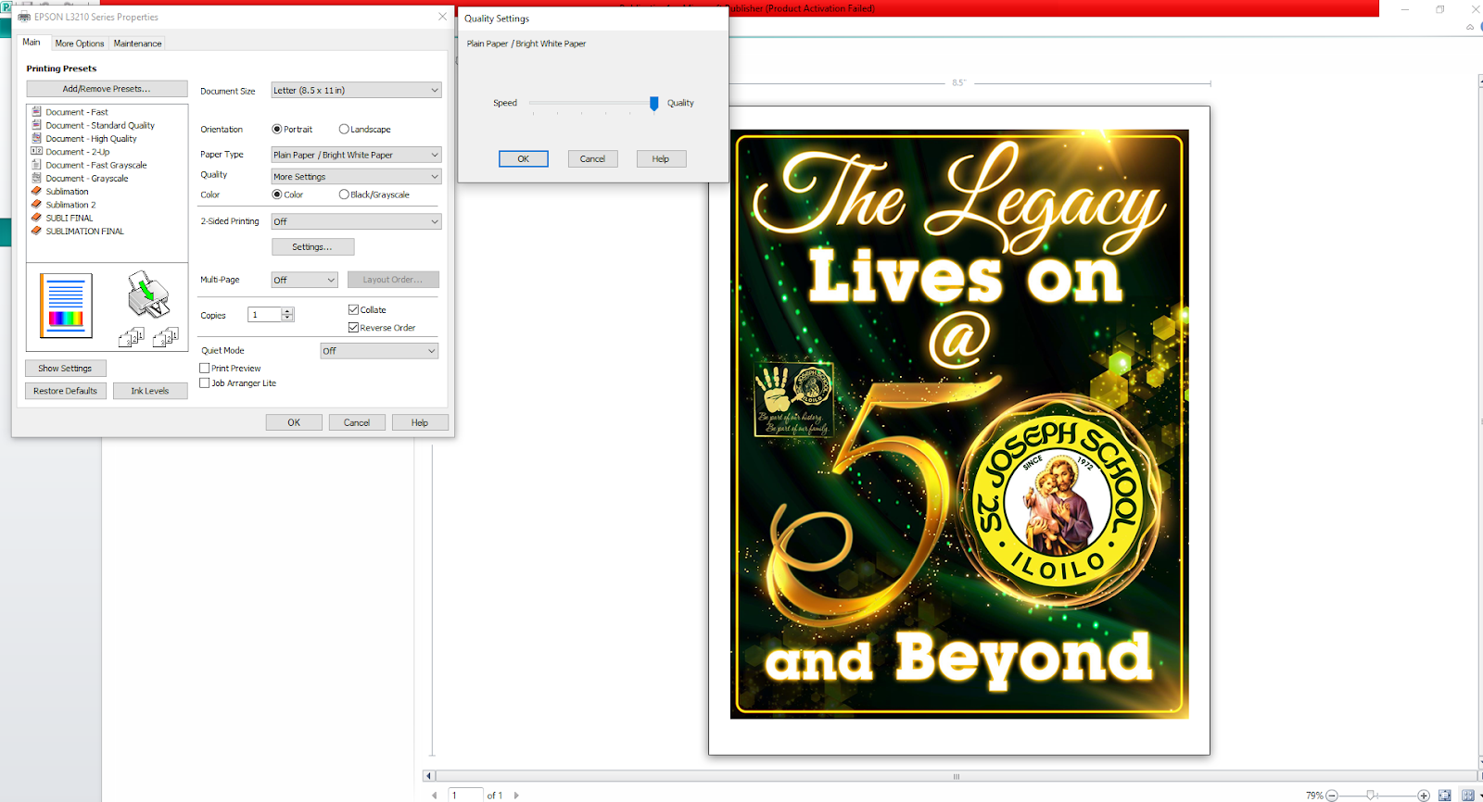Decrease copies with the down stepper arrow
Viewport: 1483px width, 802px height.
pyautogui.click(x=287, y=319)
